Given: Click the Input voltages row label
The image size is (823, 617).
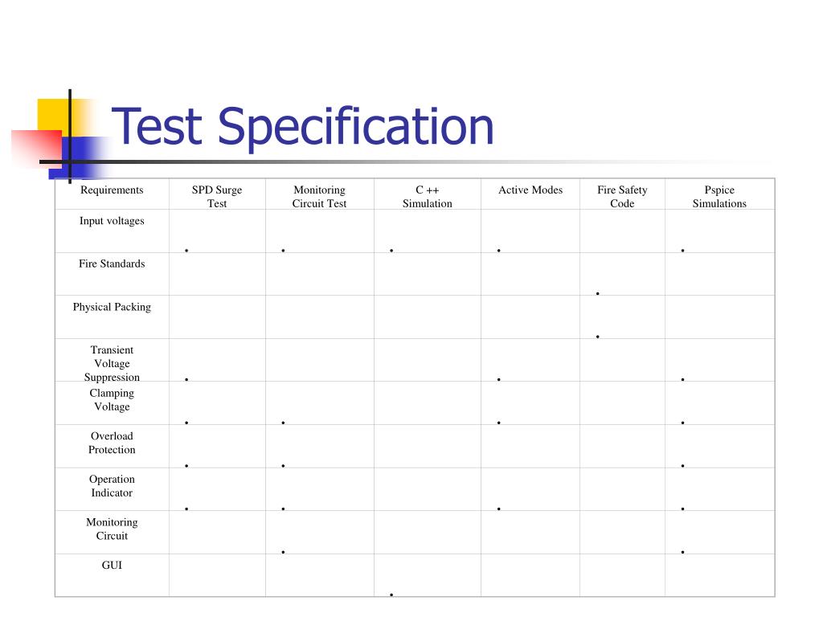Looking at the screenshot, I should [x=112, y=221].
